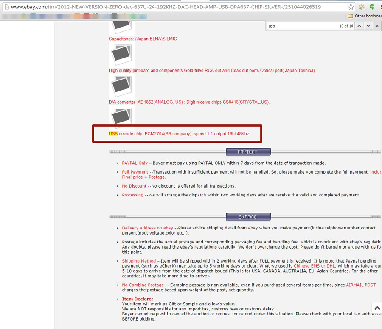The image size is (382, 329).
Task: Click the red 'AIRMAIL POST' text
Action: click(x=361, y=285)
